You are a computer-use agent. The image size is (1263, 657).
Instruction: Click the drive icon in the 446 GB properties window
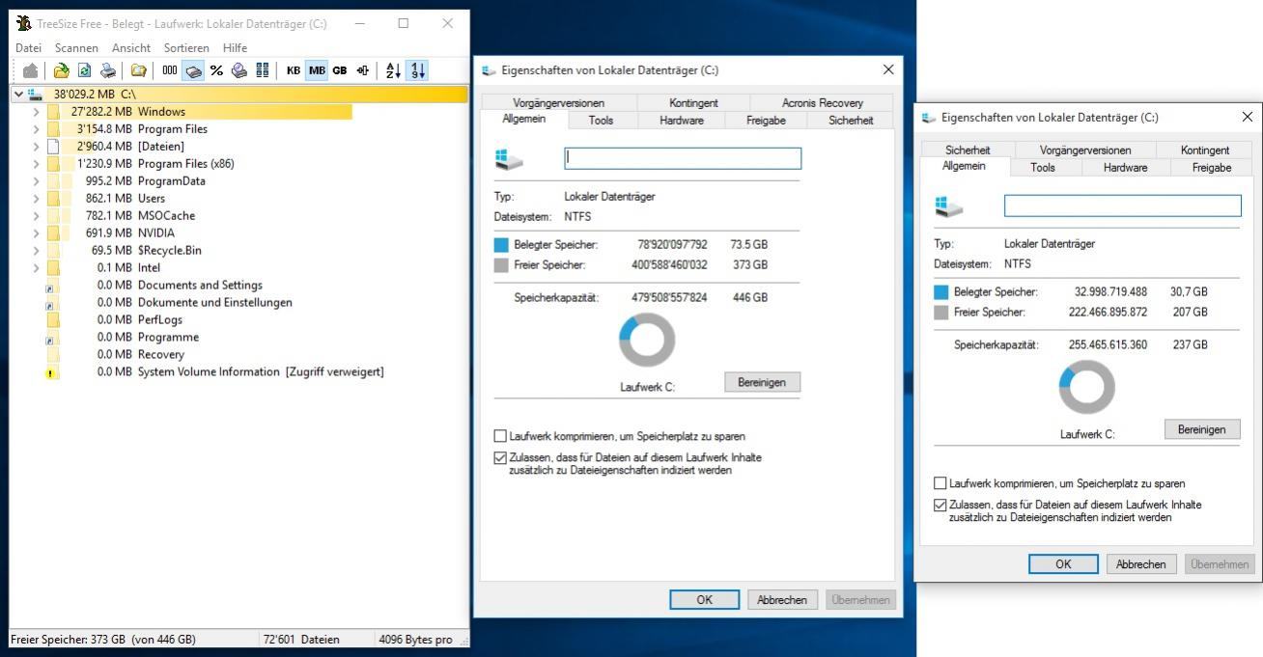[x=508, y=159]
